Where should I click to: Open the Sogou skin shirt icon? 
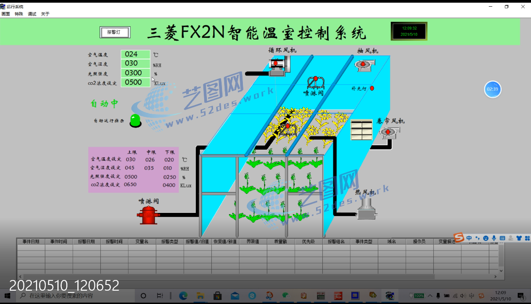tap(519, 238)
